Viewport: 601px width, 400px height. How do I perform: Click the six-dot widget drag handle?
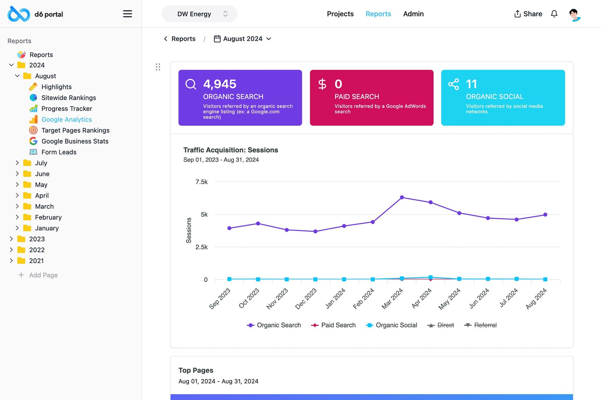[158, 67]
